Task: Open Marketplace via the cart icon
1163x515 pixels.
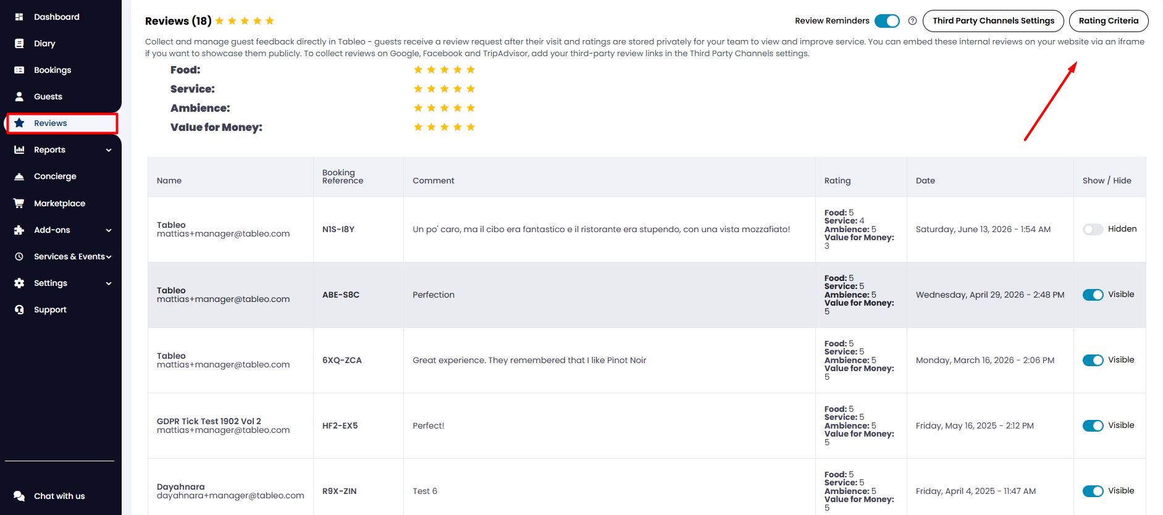Action: 19,203
